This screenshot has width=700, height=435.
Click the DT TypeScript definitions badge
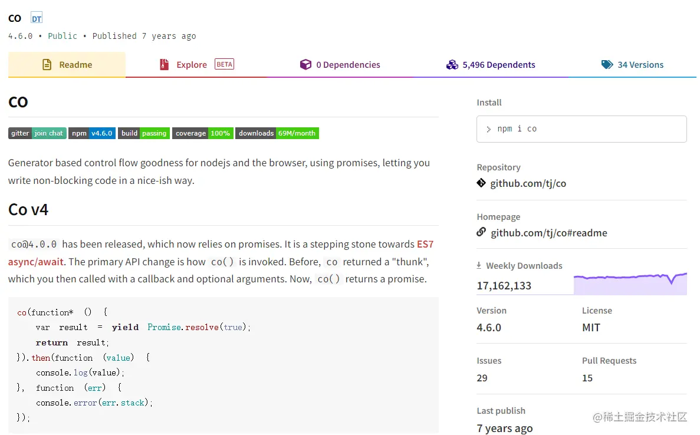point(37,18)
